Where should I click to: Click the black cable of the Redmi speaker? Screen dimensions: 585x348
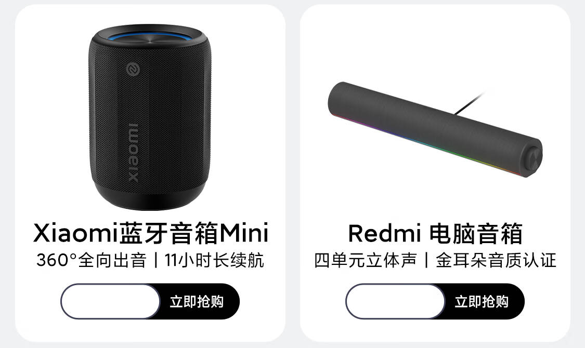[x=469, y=103]
